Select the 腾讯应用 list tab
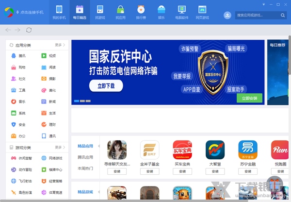Image resolution: width=291 pixels, height=202 pixels. point(85,157)
